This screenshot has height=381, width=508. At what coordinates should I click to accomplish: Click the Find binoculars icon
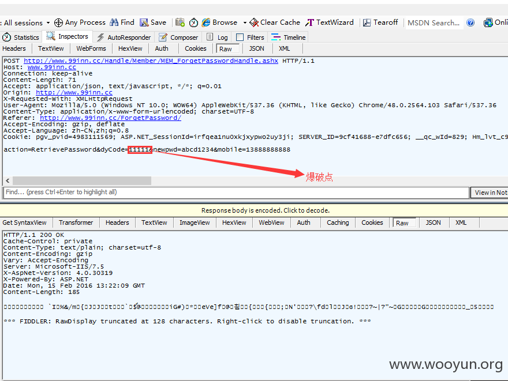pos(114,22)
